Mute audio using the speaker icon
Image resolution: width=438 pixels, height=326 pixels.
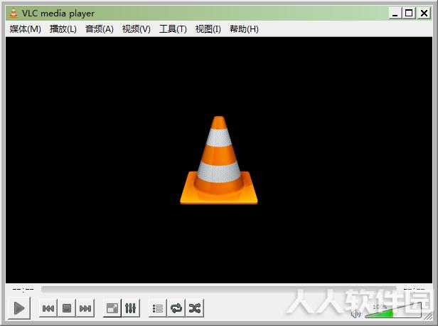pyautogui.click(x=356, y=314)
